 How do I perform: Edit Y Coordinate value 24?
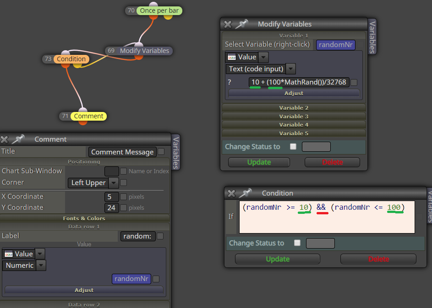pyautogui.click(x=112, y=208)
